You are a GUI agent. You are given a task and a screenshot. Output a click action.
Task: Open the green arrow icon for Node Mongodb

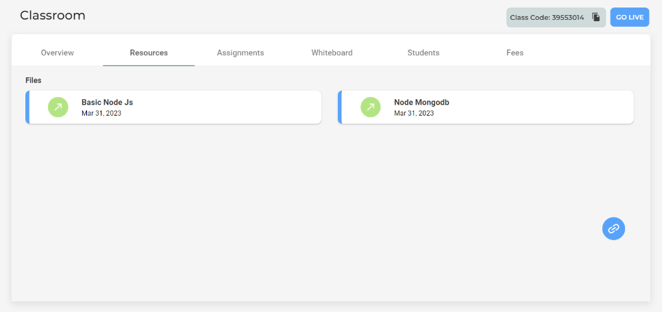pos(370,107)
